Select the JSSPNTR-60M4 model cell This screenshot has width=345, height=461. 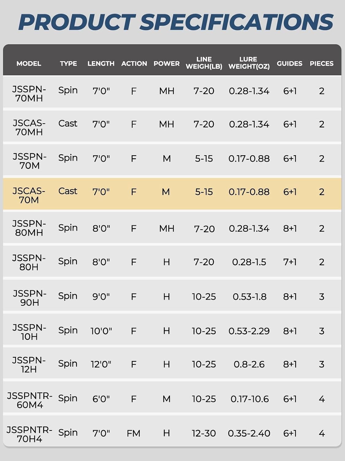[x=29, y=400]
